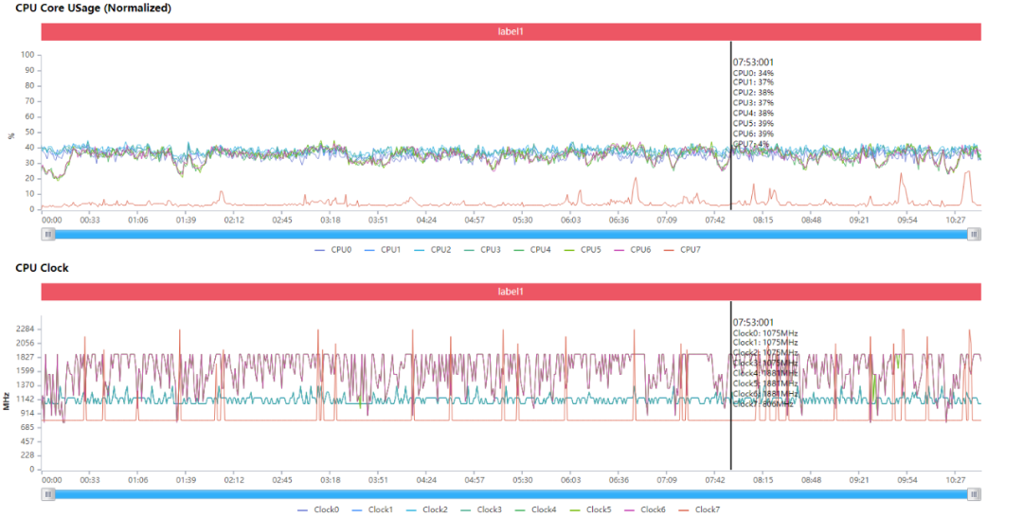Toggle CPU3 series in usage legend
This screenshot has width=1023, height=517.
tap(483, 250)
